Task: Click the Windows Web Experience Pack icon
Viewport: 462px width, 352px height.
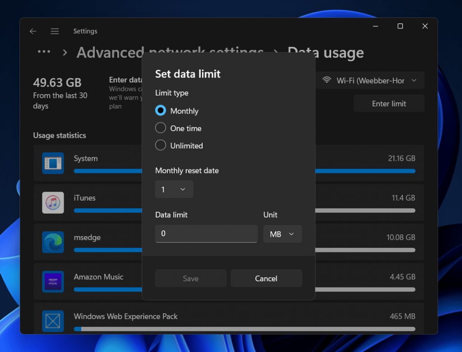Action: [x=53, y=321]
